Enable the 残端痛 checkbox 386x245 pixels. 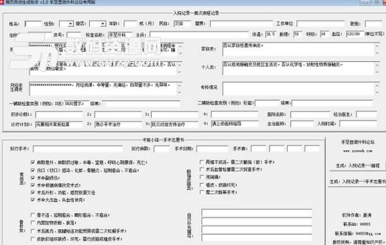click(202, 177)
